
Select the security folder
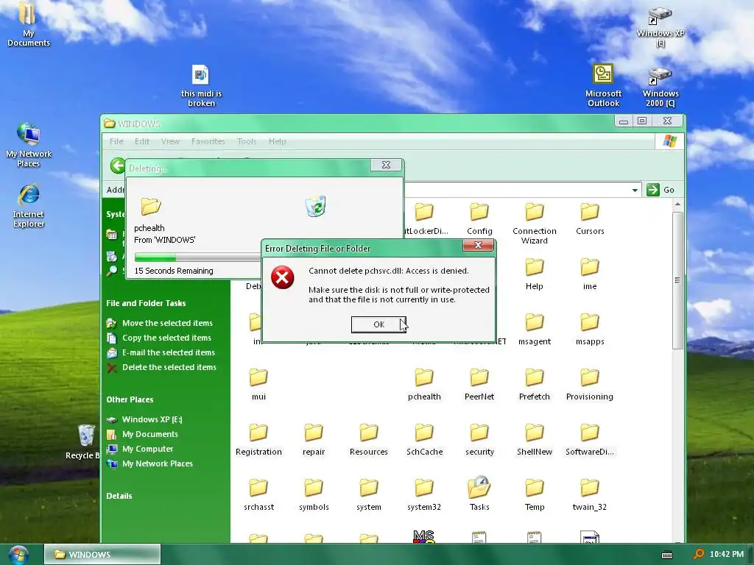click(x=479, y=440)
